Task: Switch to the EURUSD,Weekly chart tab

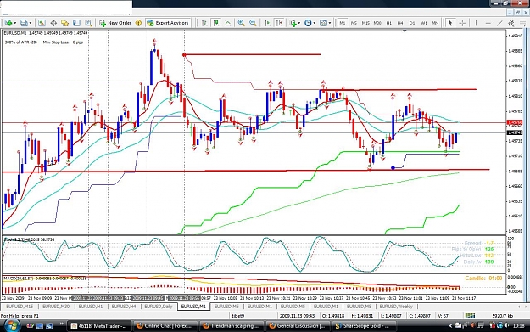Action: tap(396, 307)
